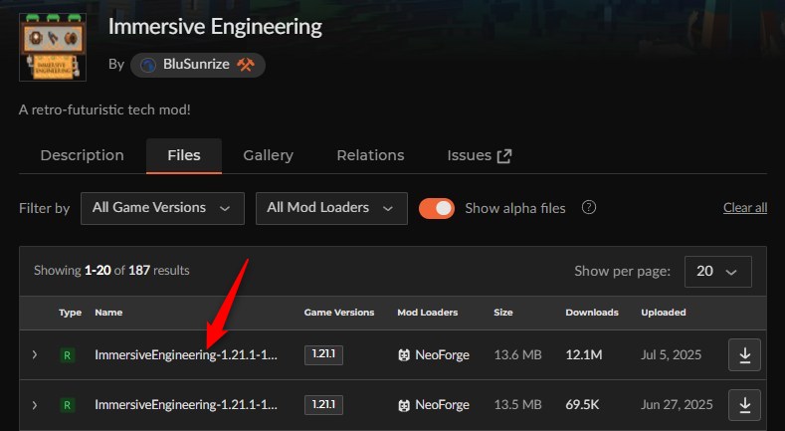This screenshot has width=785, height=431.
Task: Open the Immersive Engineering mod logo thumbnail
Action: click(53, 47)
